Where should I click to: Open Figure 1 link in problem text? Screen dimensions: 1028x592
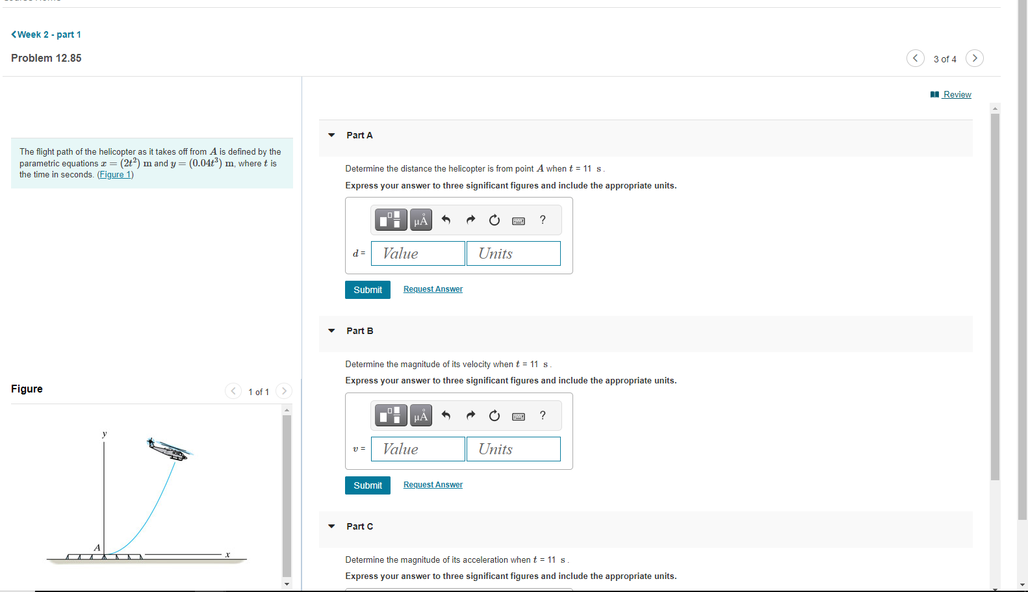pos(116,175)
